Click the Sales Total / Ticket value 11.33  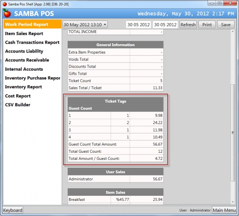tap(158, 88)
